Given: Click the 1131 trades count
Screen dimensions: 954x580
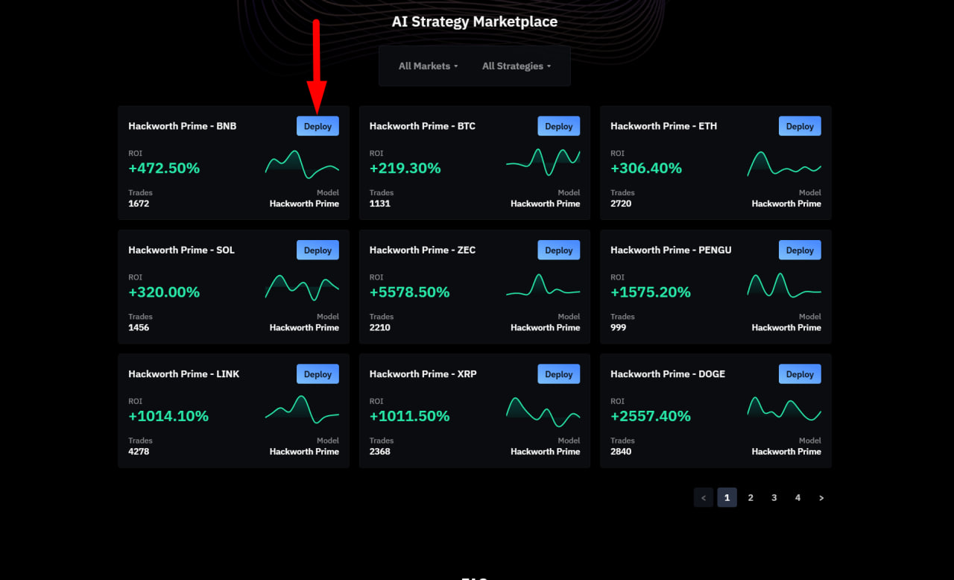Looking at the screenshot, I should pos(379,204).
